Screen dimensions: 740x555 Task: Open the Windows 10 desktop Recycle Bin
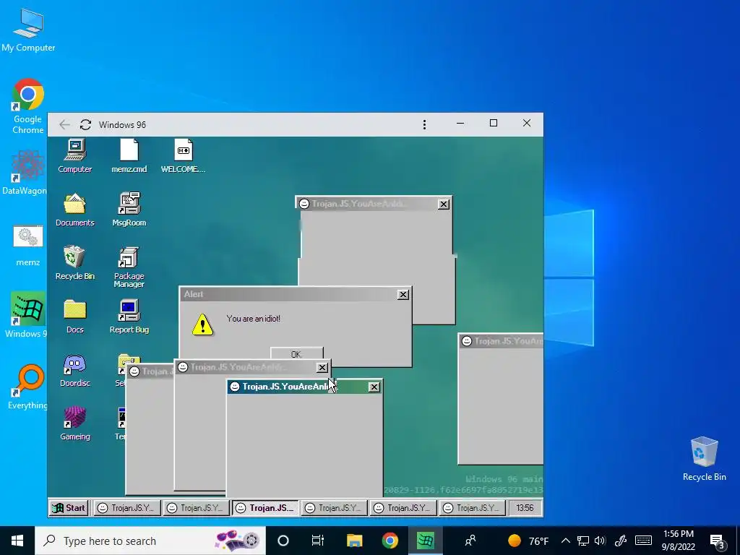(704, 459)
